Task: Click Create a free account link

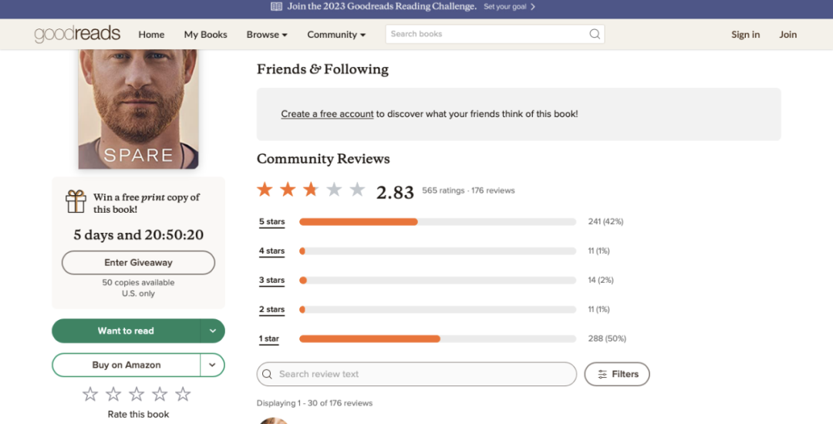Action: [327, 113]
